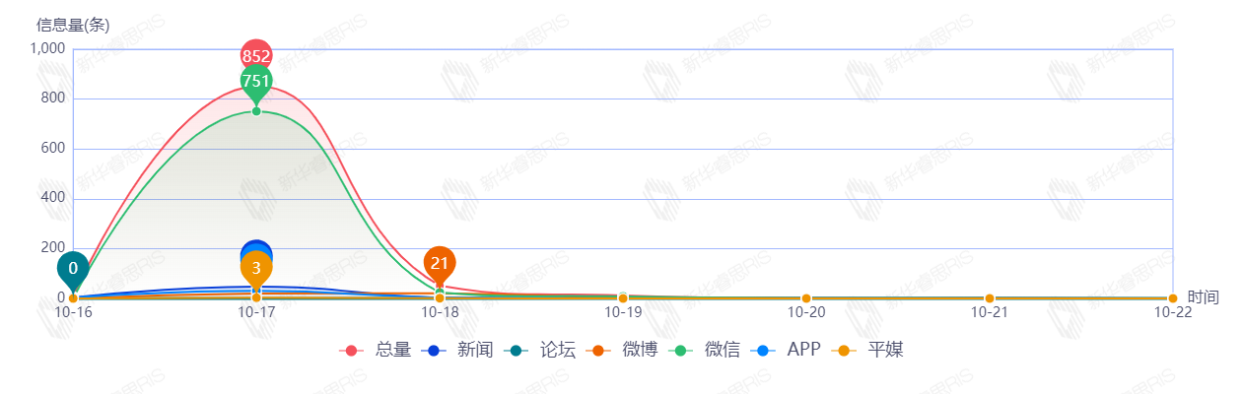Click the 10-18 x-axis date label
Image resolution: width=1242 pixels, height=394 pixels.
(440, 312)
